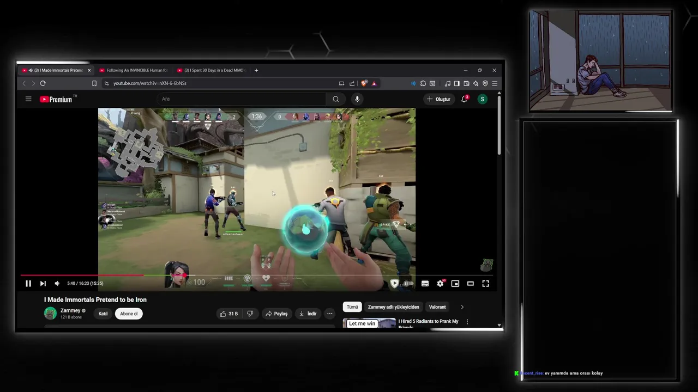Like the video showing 31 B
This screenshot has width=698, height=392.
click(228, 314)
